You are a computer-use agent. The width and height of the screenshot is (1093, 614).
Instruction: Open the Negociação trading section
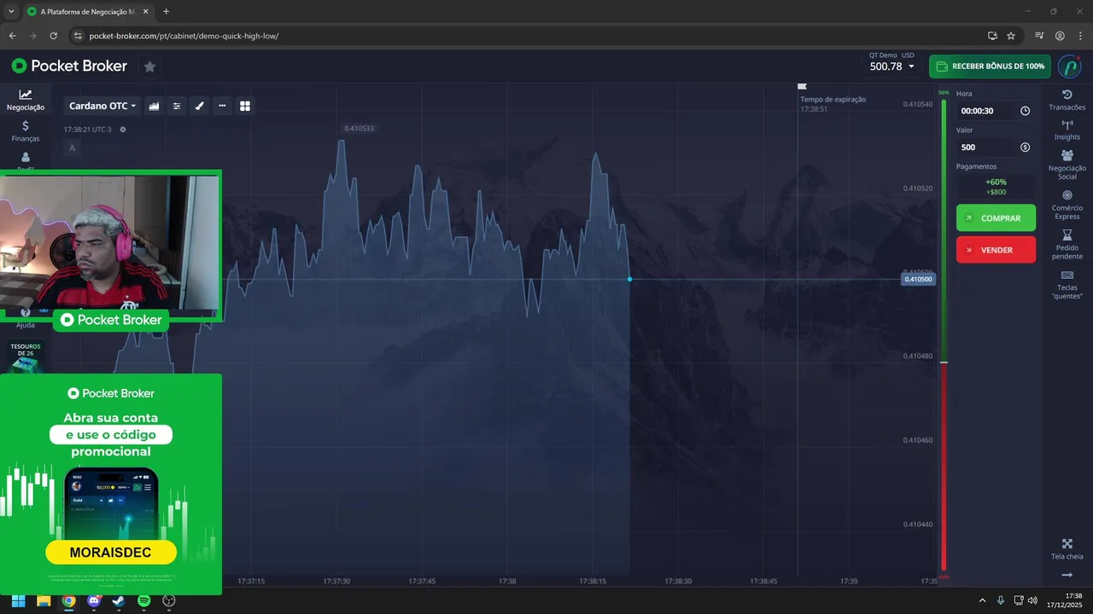(x=26, y=100)
